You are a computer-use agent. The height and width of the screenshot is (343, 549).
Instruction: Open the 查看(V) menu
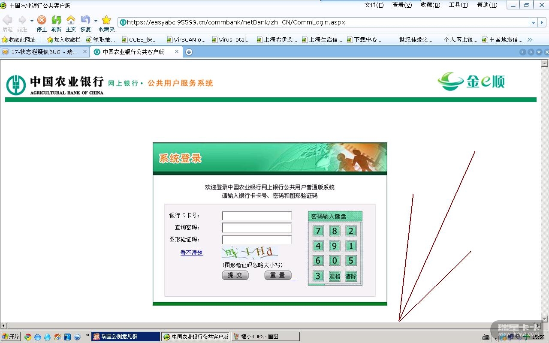click(x=402, y=5)
